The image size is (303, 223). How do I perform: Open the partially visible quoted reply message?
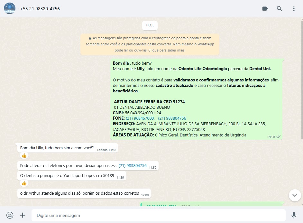tap(211, 204)
